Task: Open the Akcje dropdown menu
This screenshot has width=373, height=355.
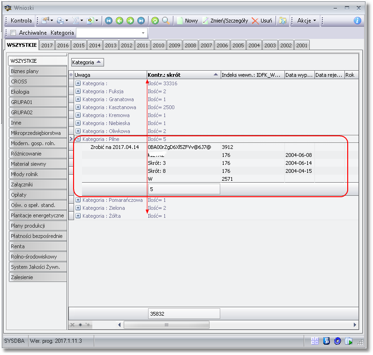Action: pyautogui.click(x=306, y=21)
